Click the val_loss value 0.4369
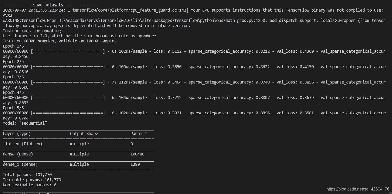 [x=307, y=51]
